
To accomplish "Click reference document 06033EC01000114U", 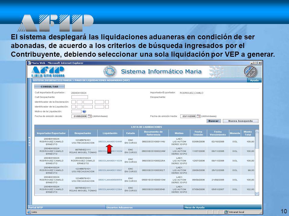I will point(153,142).
